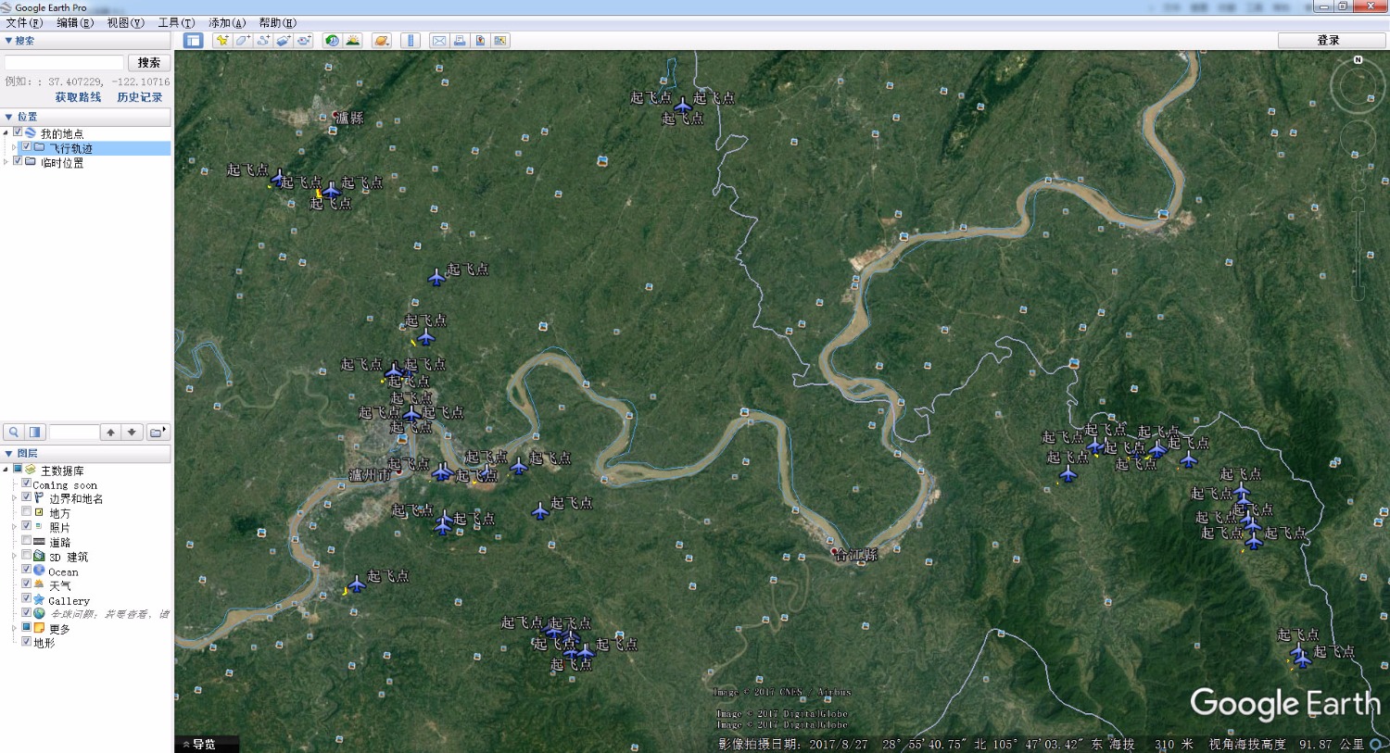Screen dimensions: 1390x753
Task: Expand the 边界和地名 layer node
Action: (14, 498)
